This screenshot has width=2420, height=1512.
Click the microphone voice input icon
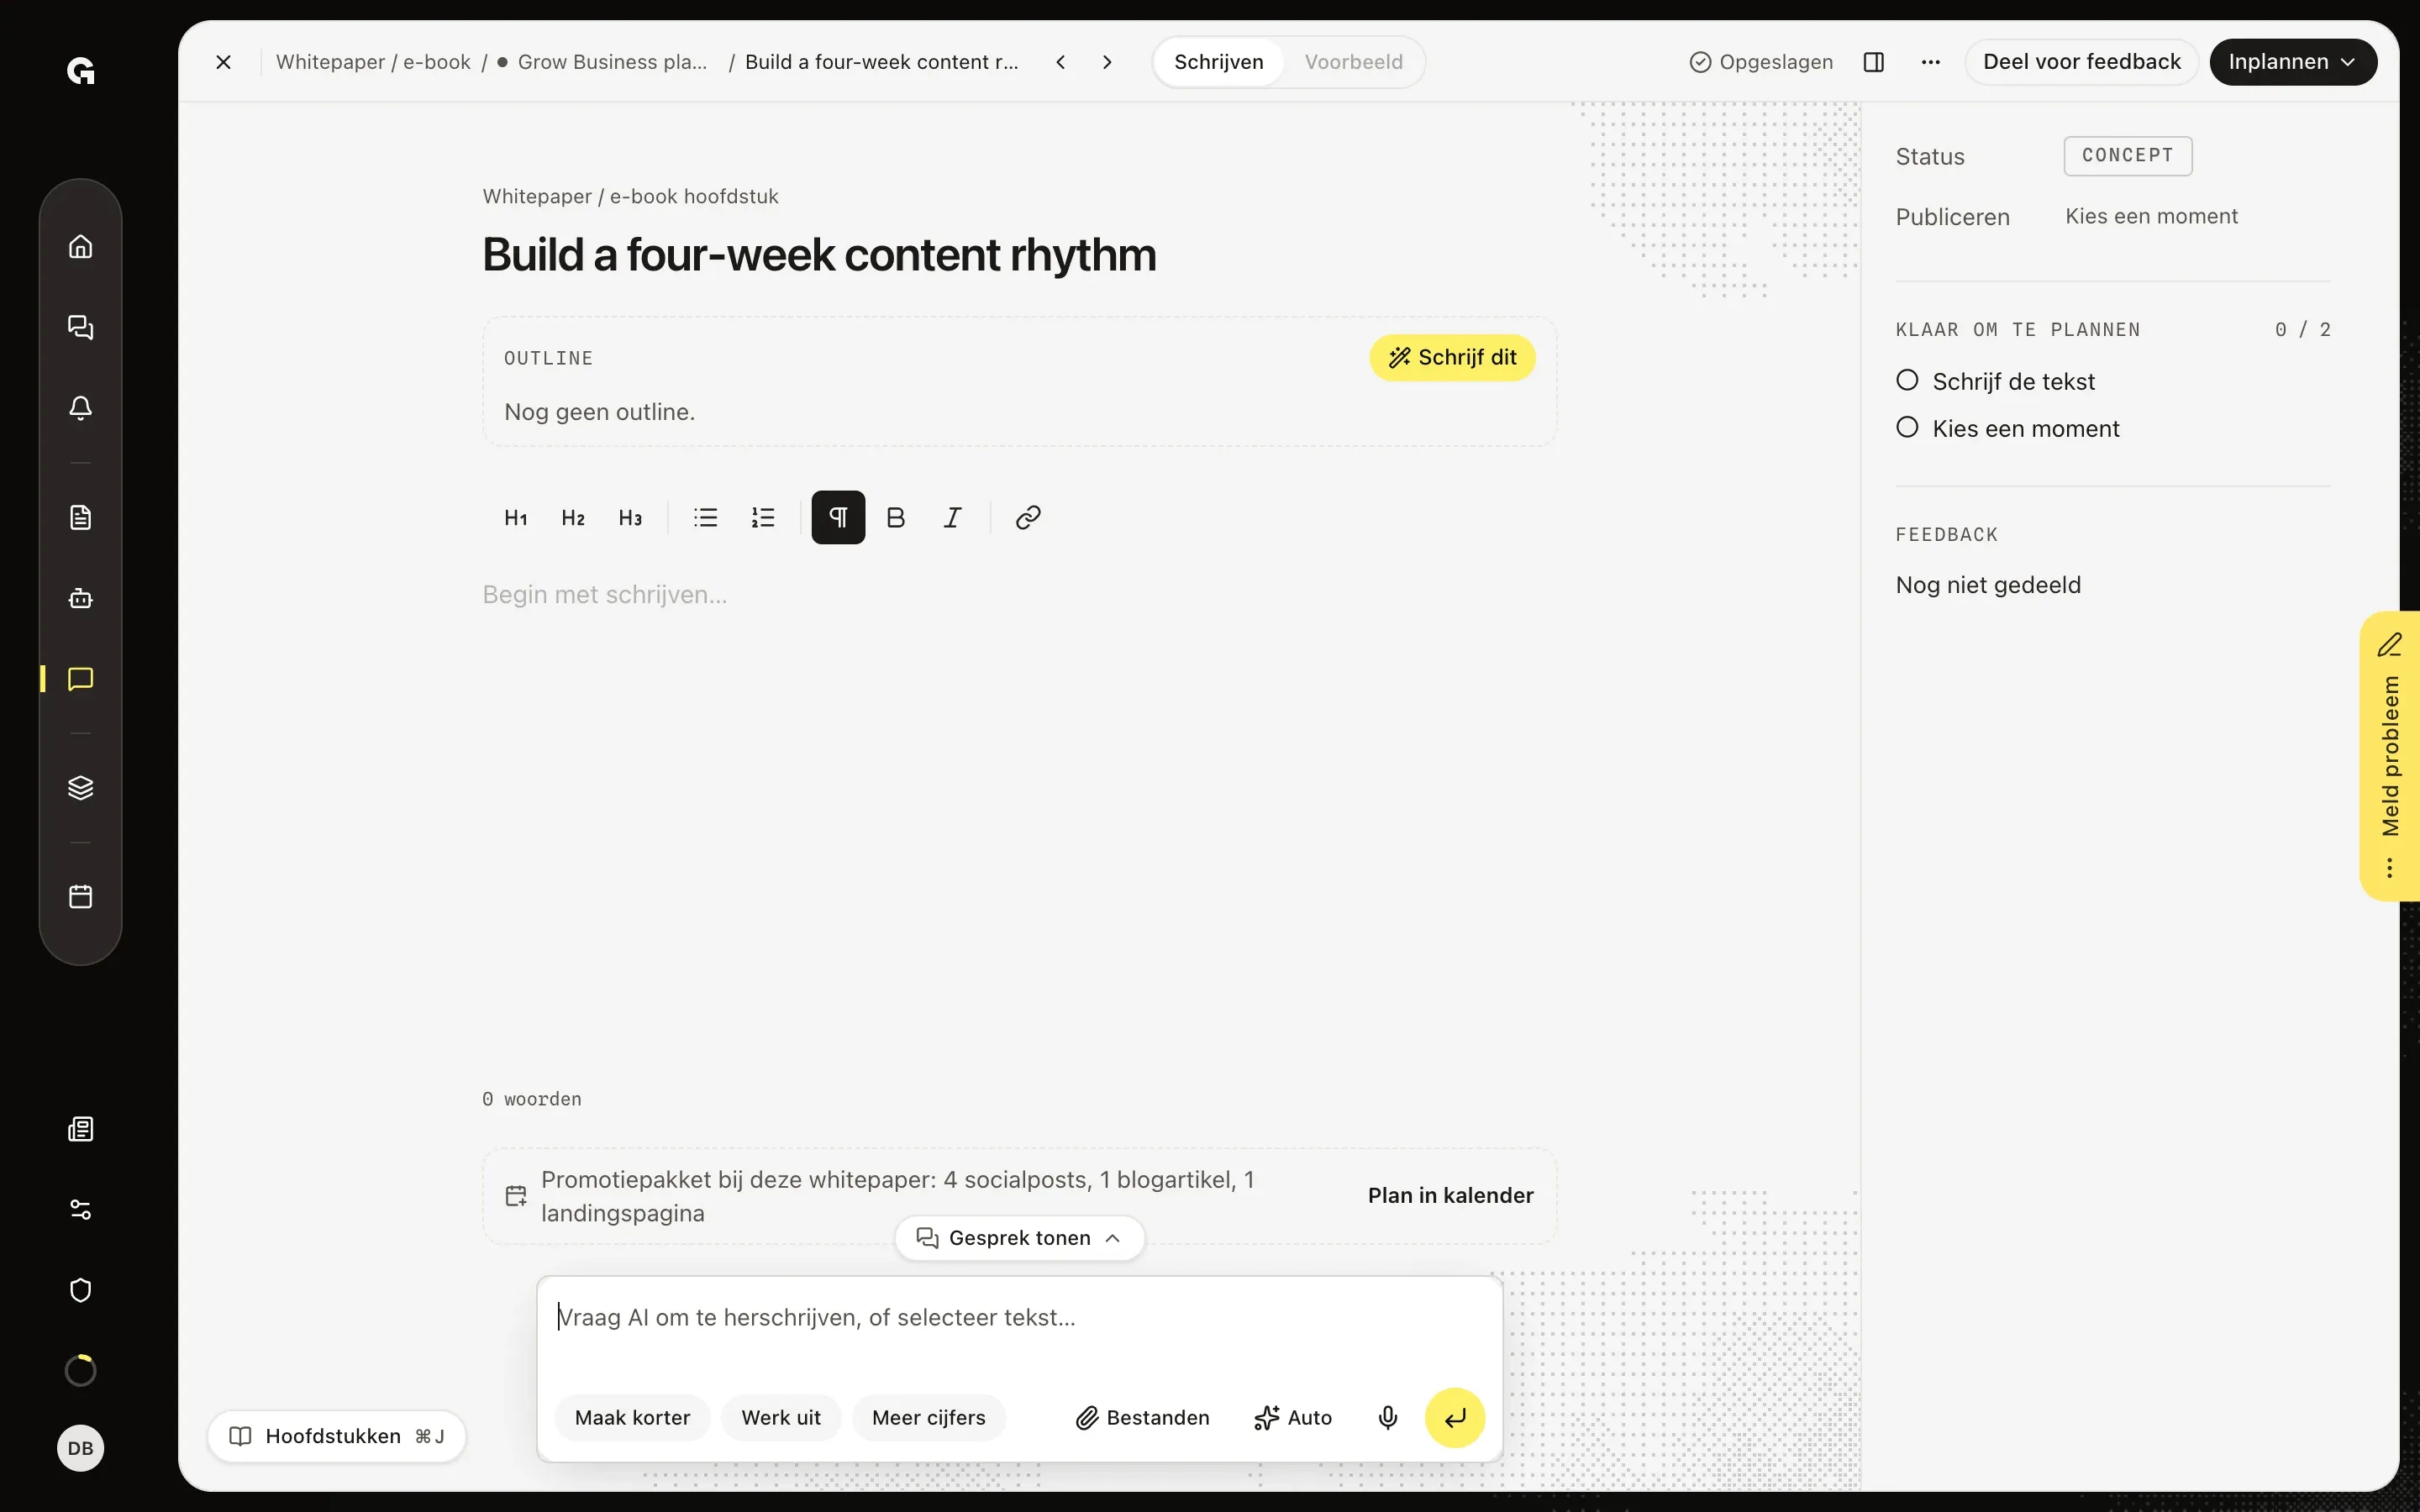(x=1388, y=1418)
